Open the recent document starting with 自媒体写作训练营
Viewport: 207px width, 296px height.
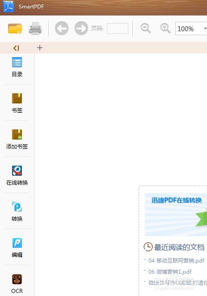pos(177,283)
